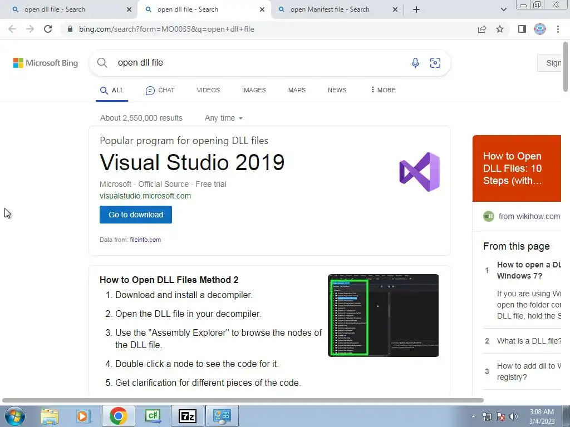
Task: Open the 7-Zip taskbar icon
Action: (x=188, y=416)
